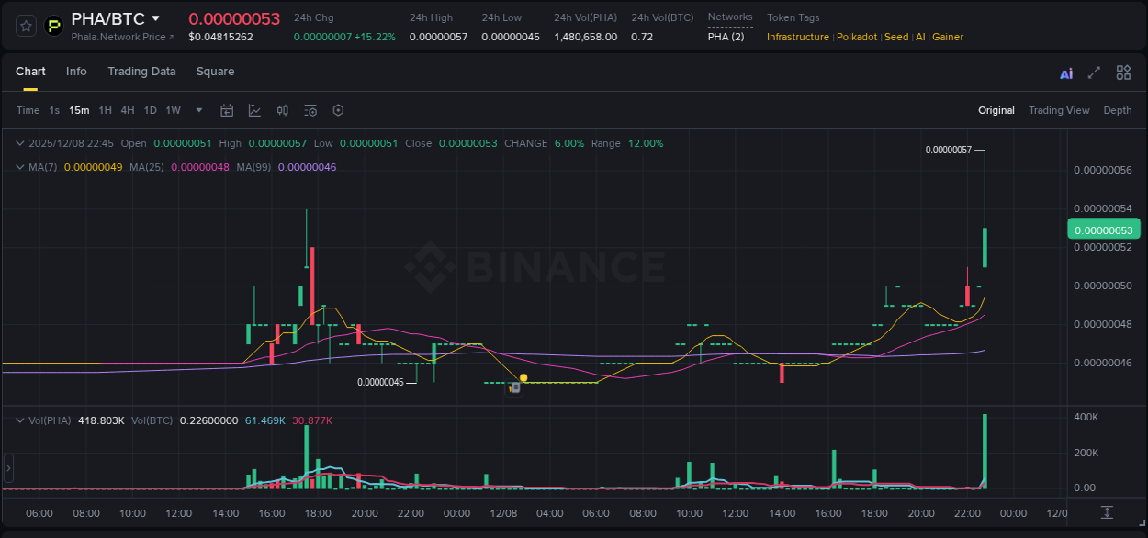The image size is (1148, 538).
Task: Select the 1W timeframe
Action: [x=173, y=110]
